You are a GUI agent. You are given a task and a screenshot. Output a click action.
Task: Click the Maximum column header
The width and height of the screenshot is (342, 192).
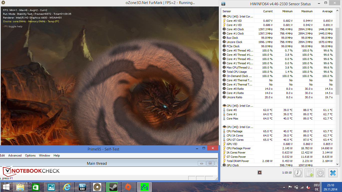point(304,11)
